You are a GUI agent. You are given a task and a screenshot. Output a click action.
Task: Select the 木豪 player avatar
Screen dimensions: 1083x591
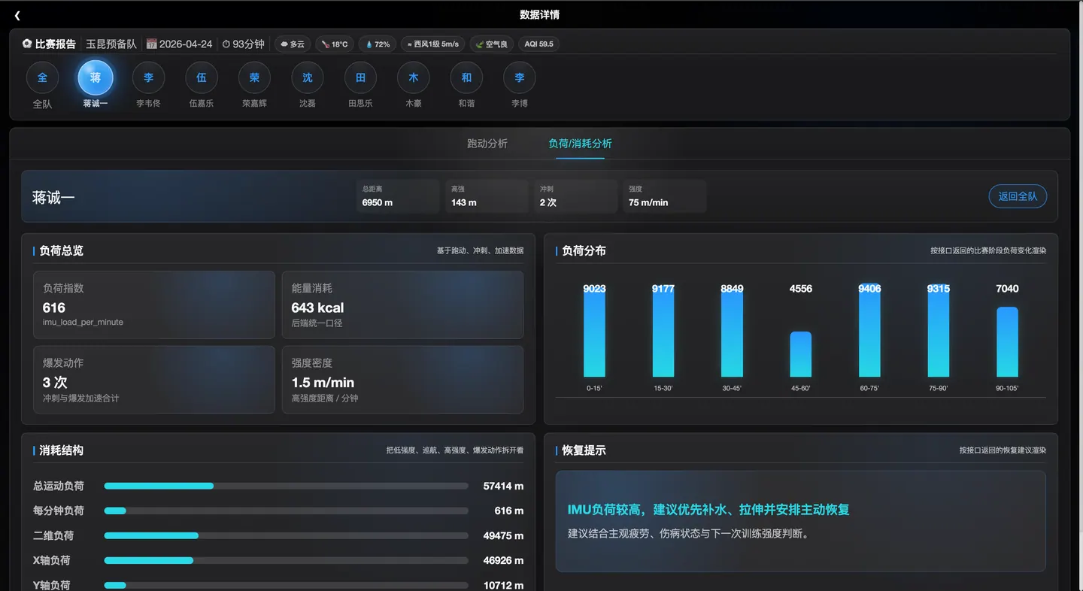point(414,77)
